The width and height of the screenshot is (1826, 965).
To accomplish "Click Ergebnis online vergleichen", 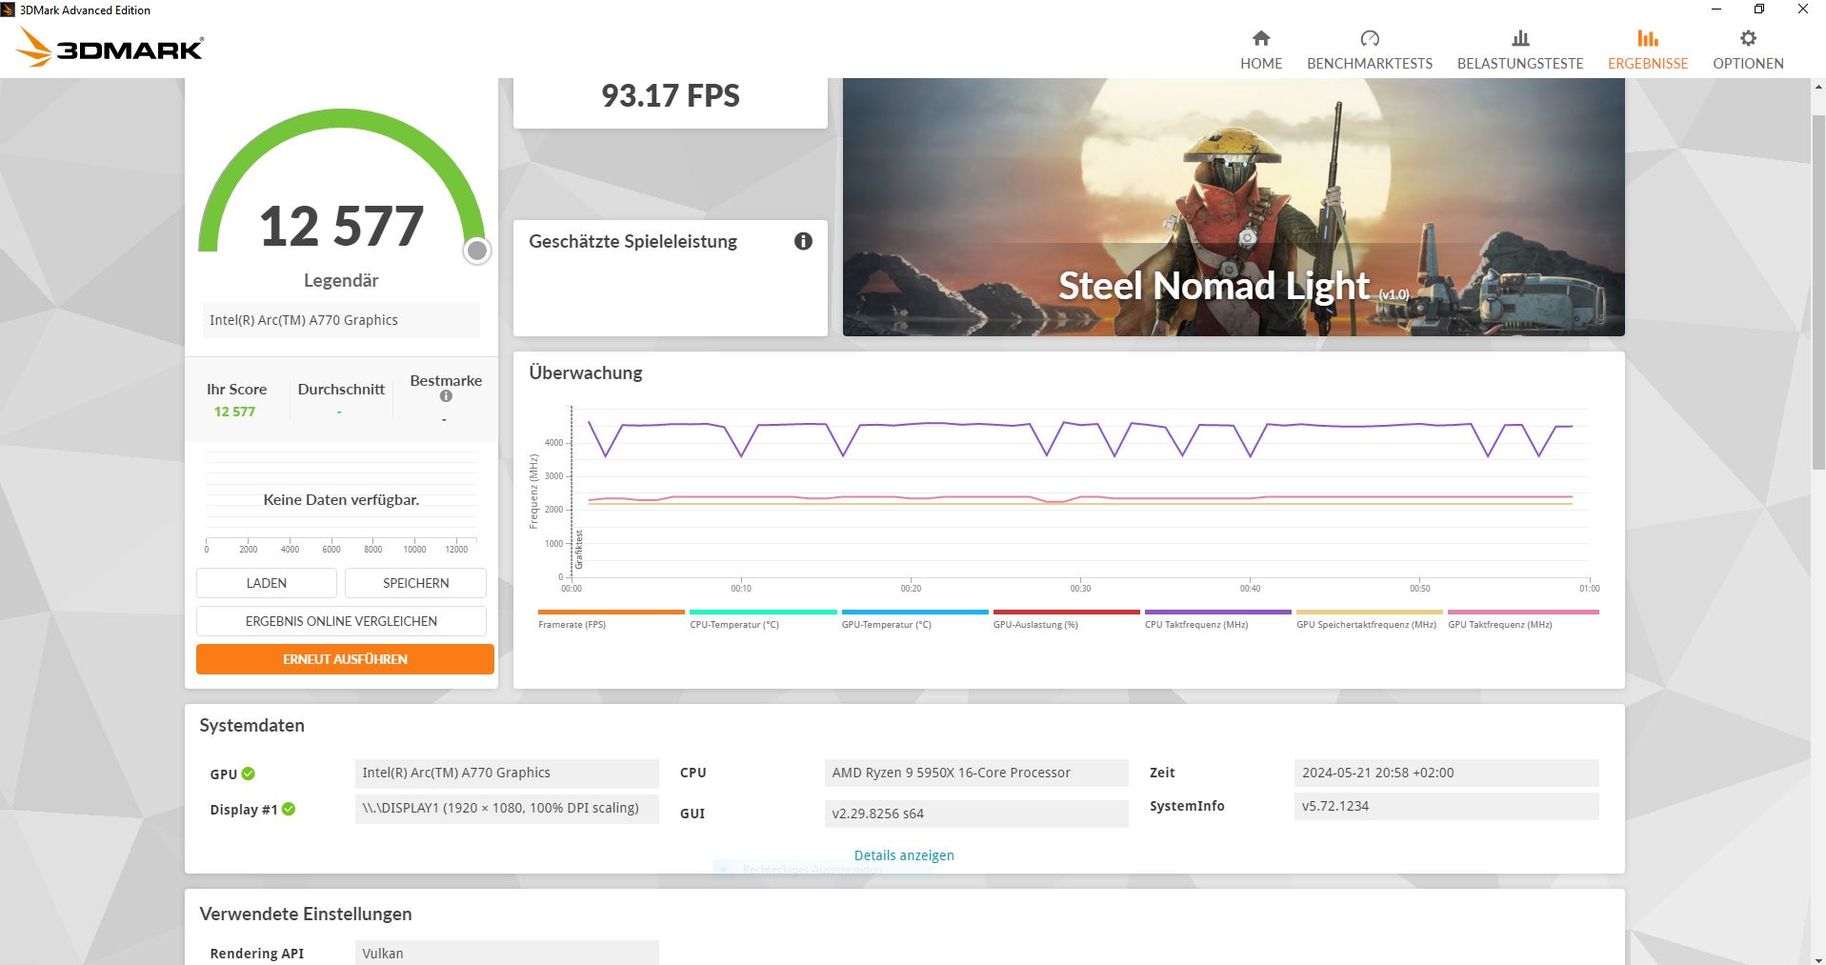I will (x=341, y=621).
